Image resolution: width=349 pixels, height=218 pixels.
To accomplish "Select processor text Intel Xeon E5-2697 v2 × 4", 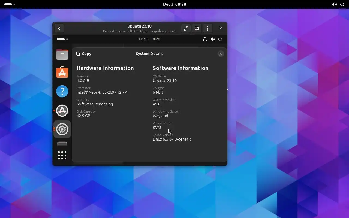I will click(102, 92).
